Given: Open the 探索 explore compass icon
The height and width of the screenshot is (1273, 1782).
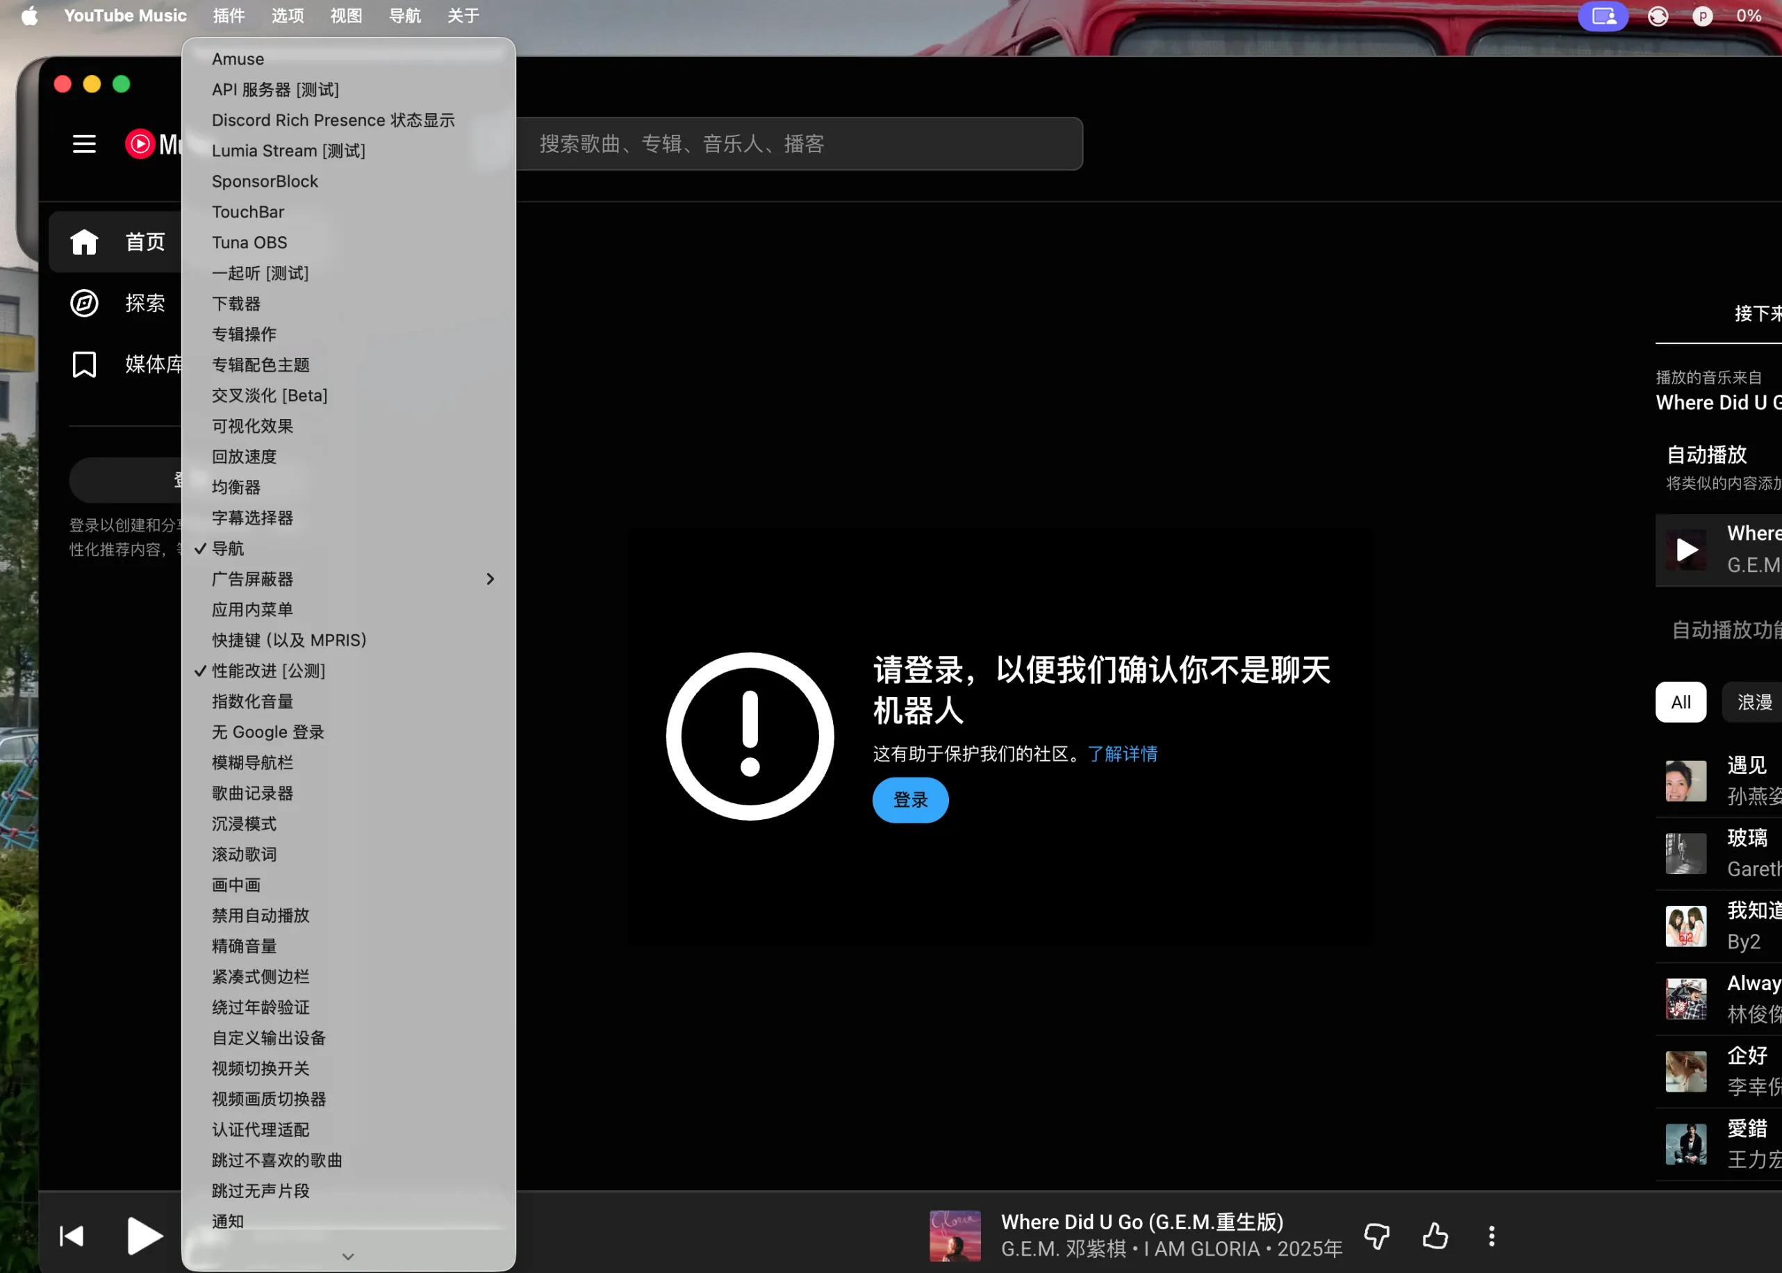Looking at the screenshot, I should tap(84, 304).
